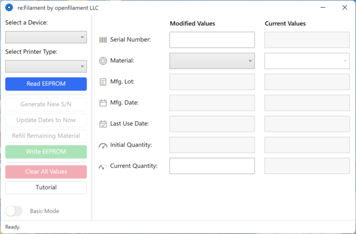The image size is (356, 234).
Task: Focus the modified Mfg. Date field
Action: pyautogui.click(x=212, y=103)
